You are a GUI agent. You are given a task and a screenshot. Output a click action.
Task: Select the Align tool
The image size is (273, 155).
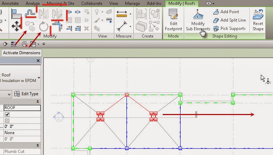click(x=16, y=14)
